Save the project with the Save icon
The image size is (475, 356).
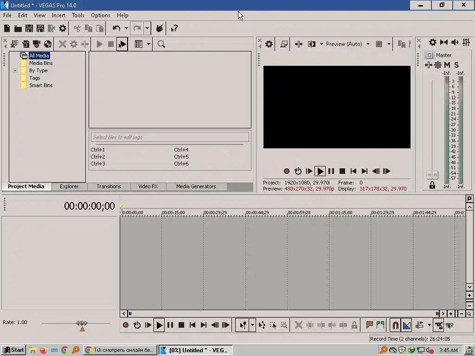coord(29,28)
